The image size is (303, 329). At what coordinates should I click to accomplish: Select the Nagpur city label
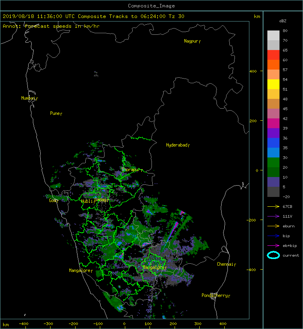(x=191, y=41)
